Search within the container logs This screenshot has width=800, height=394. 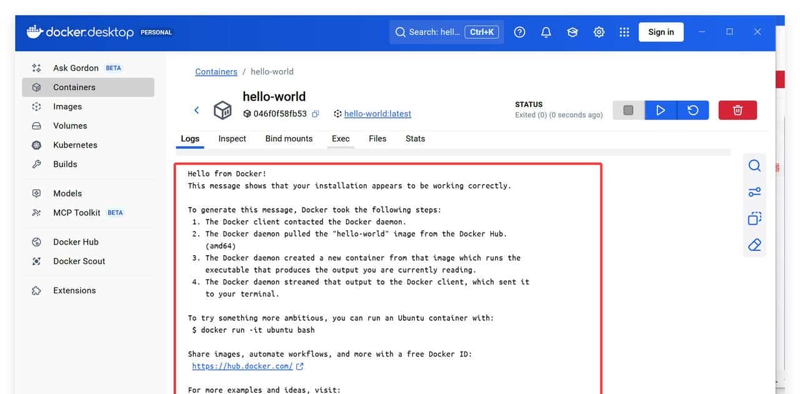[754, 165]
